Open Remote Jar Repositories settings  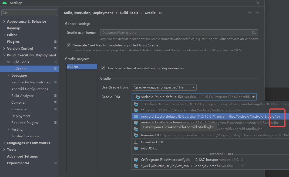[31, 82]
